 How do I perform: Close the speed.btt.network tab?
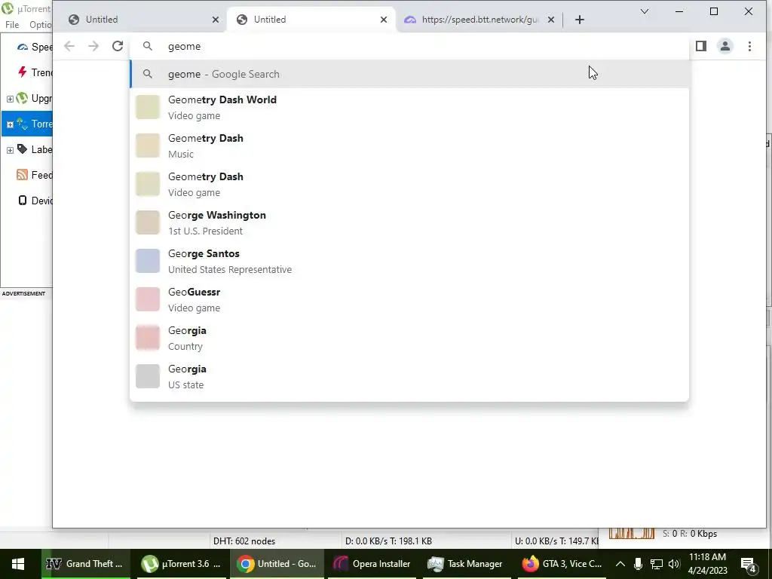pos(551,20)
